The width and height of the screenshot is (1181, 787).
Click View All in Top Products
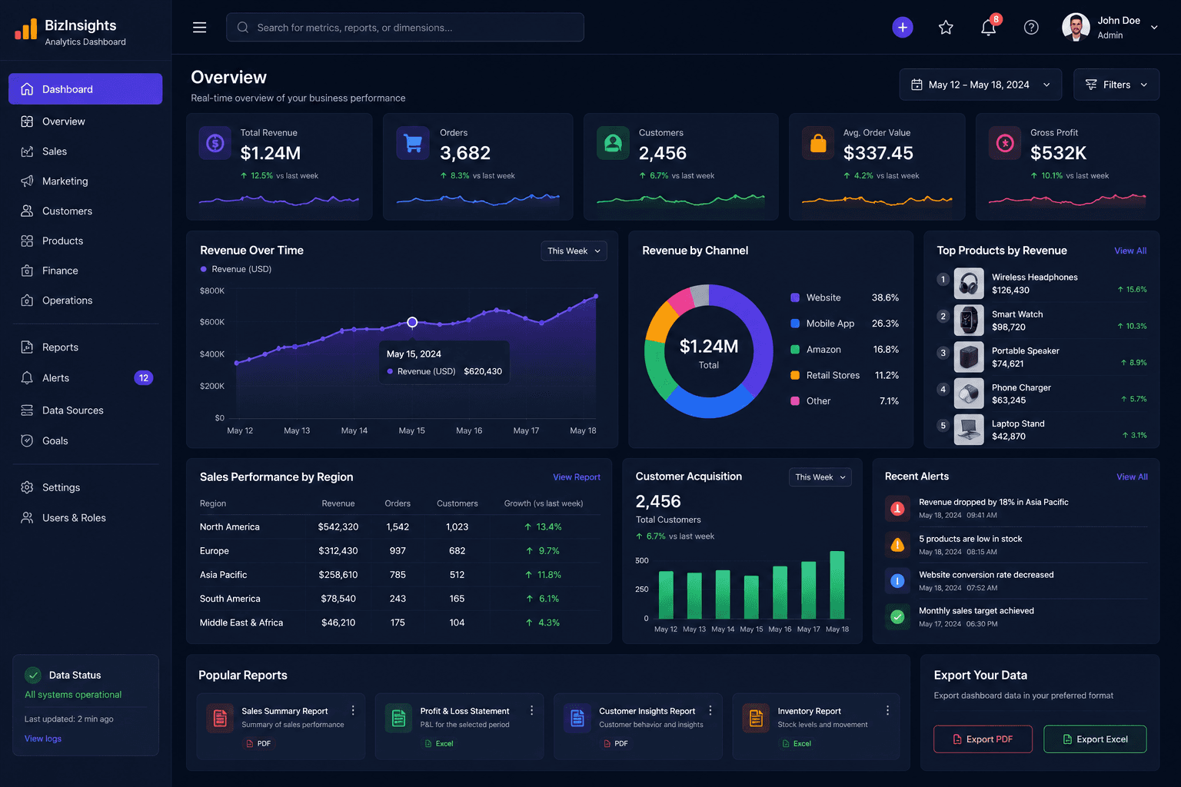1130,251
